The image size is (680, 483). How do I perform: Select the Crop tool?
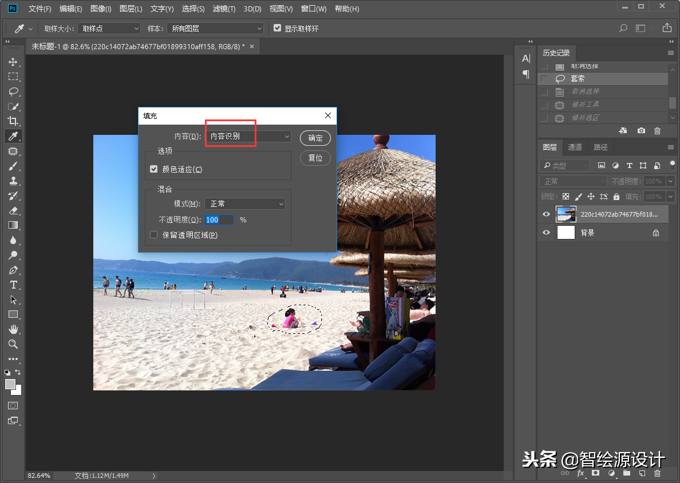[13, 121]
